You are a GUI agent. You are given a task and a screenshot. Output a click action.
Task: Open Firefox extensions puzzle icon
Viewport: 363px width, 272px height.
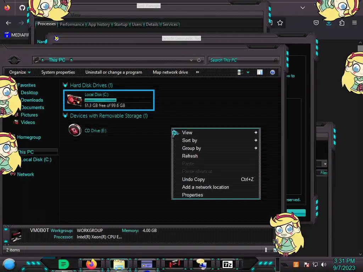342,23
